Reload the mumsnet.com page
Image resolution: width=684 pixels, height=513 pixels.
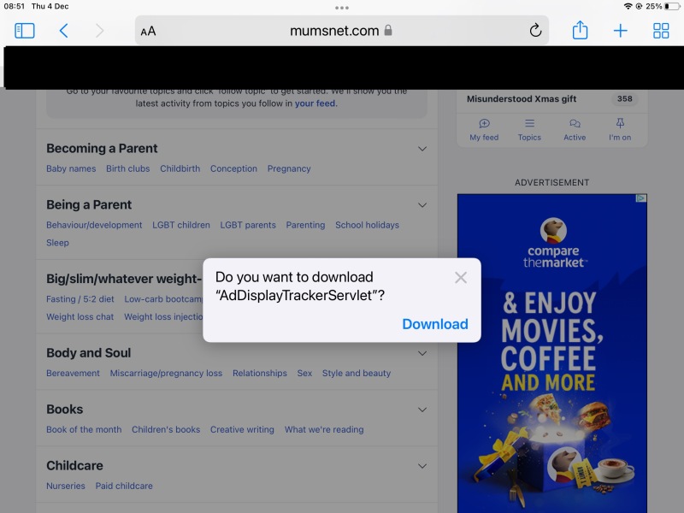(x=535, y=30)
